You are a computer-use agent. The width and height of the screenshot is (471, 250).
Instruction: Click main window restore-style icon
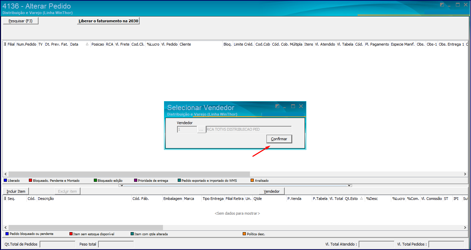442,5
